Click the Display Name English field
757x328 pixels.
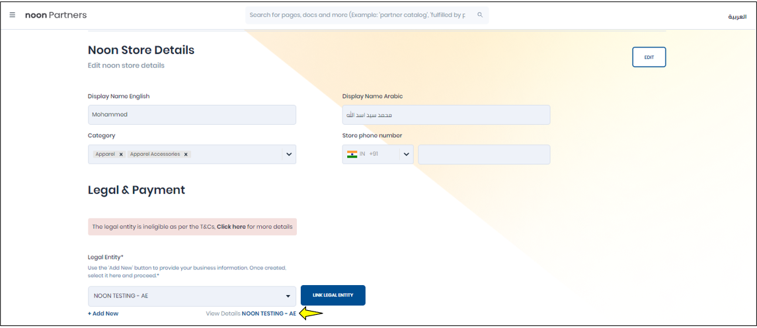coord(192,115)
